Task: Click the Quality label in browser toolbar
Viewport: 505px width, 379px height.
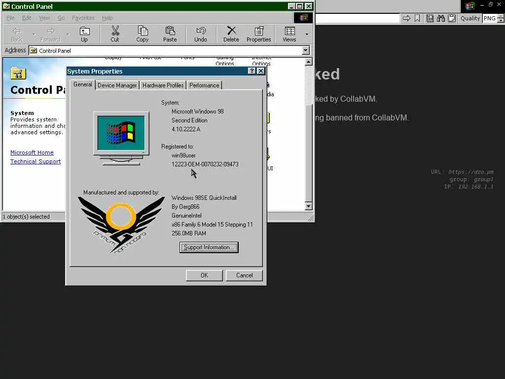Action: coord(470,18)
